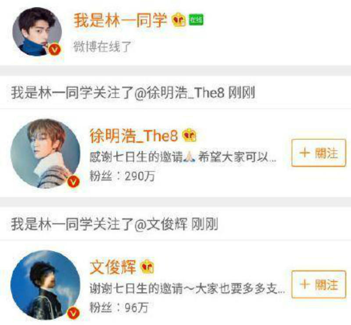Click the @文俊辉 mention in follow notice
The height and width of the screenshot is (325, 351).
161,224
